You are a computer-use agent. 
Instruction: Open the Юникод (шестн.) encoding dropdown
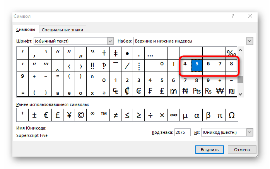[x=249, y=132]
